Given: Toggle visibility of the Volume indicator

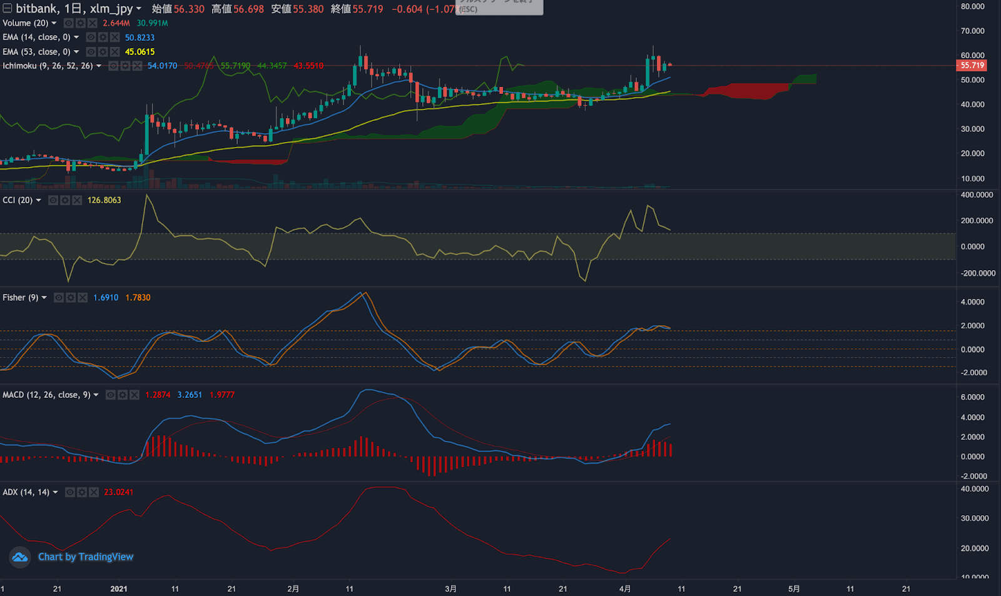Looking at the screenshot, I should click(68, 23).
